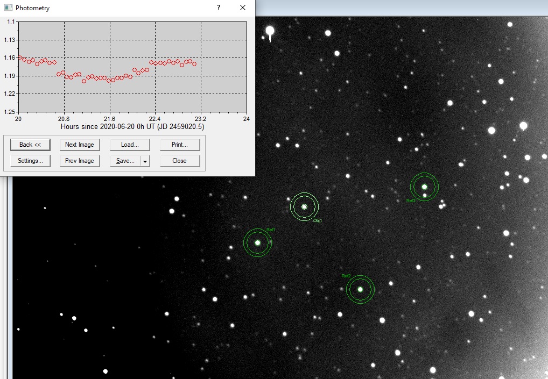Open the Load... dialog
Viewport: 548px width, 379px height.
(x=130, y=145)
